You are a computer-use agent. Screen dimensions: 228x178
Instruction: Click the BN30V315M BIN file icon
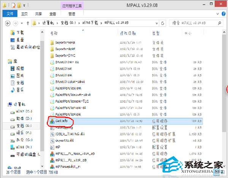click(52, 69)
